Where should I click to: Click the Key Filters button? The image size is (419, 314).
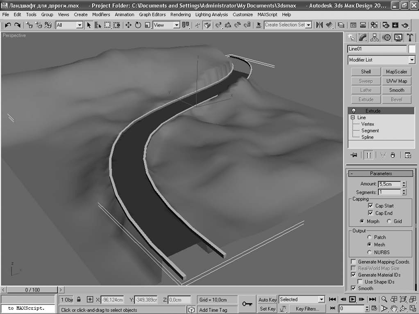click(307, 309)
